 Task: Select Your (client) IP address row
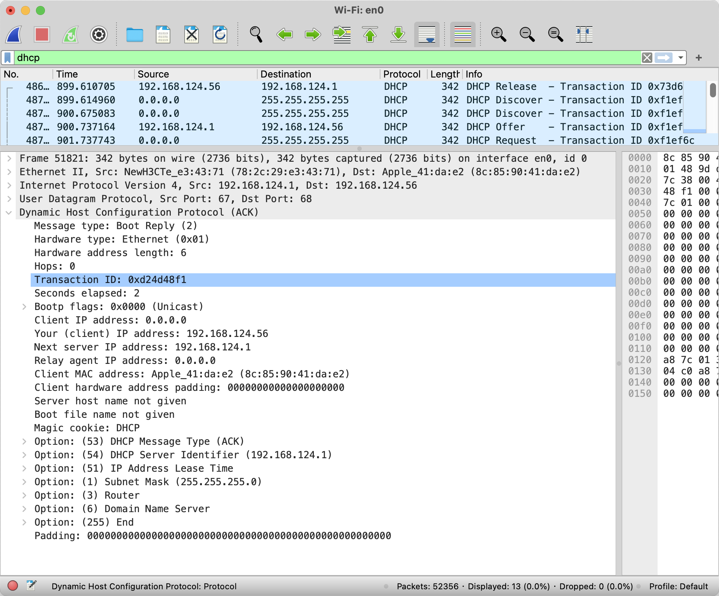[x=323, y=334]
